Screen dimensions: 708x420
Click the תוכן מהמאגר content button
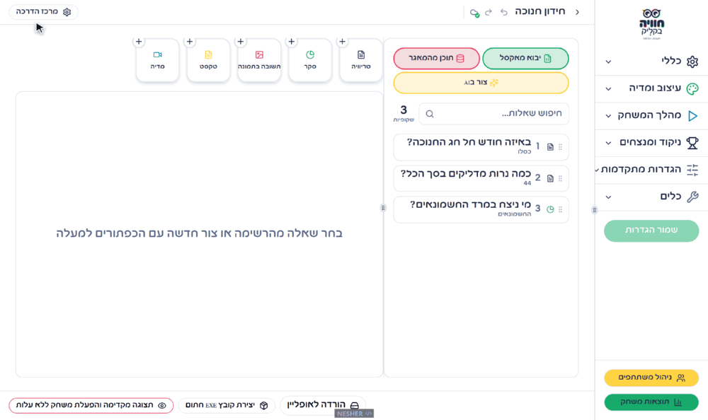[436, 58]
